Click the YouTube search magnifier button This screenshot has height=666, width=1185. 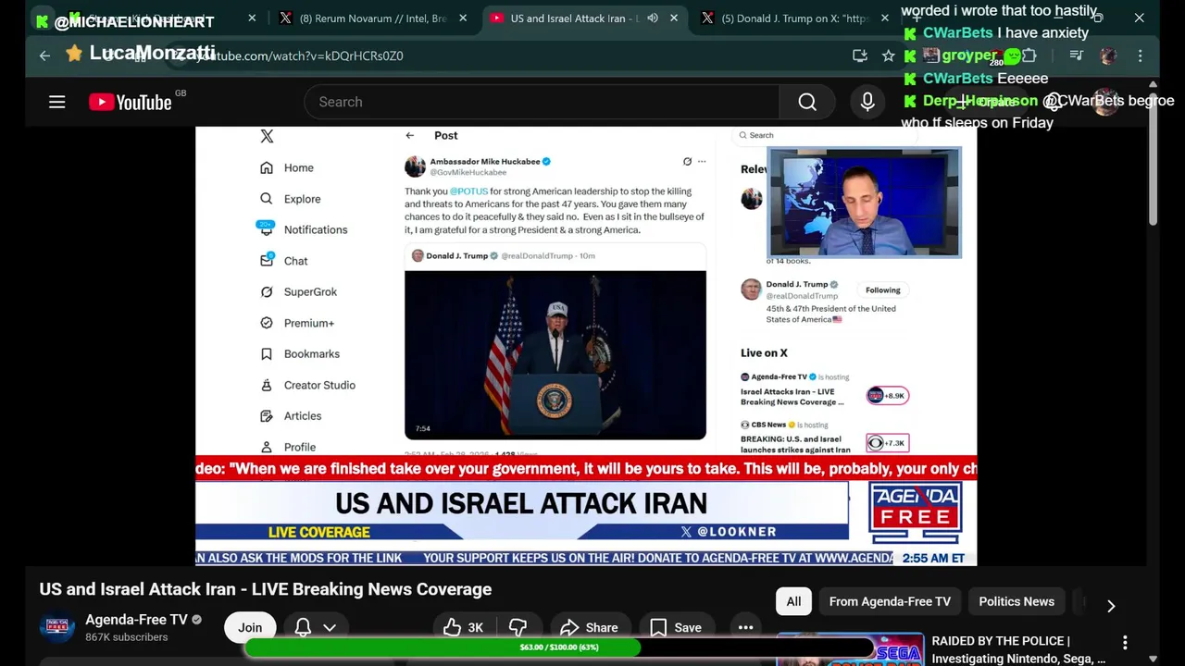tap(807, 102)
